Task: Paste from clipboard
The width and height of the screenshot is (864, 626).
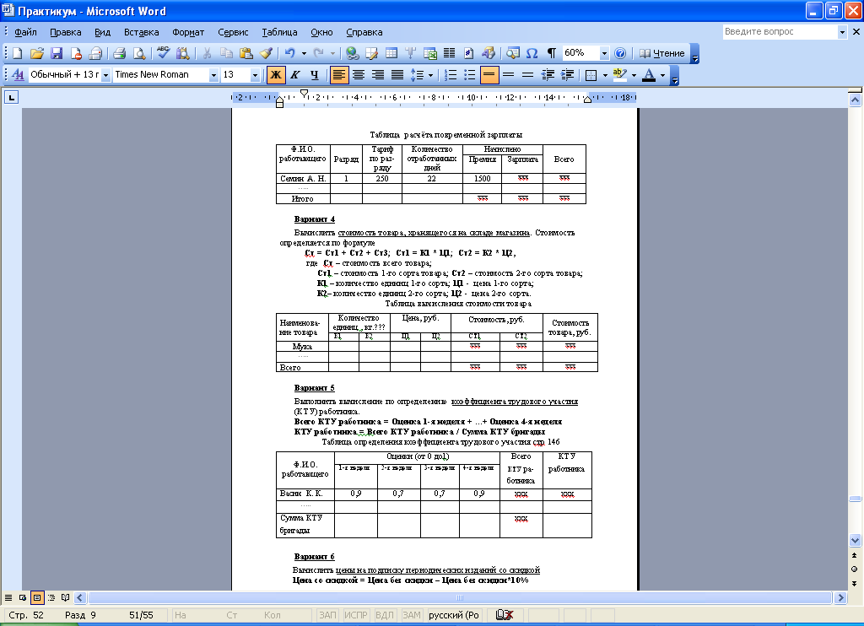Action: click(246, 53)
